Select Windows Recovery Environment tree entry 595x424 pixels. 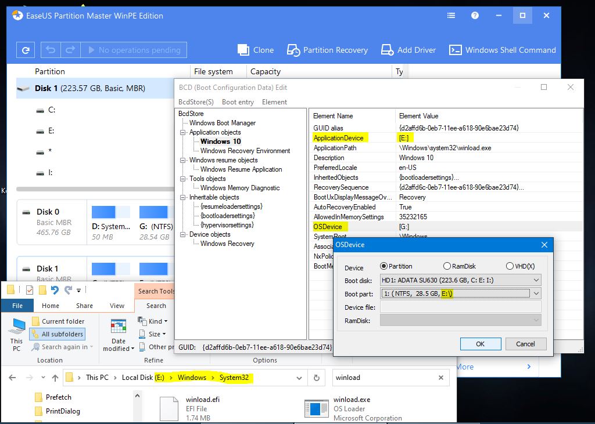[x=245, y=151]
